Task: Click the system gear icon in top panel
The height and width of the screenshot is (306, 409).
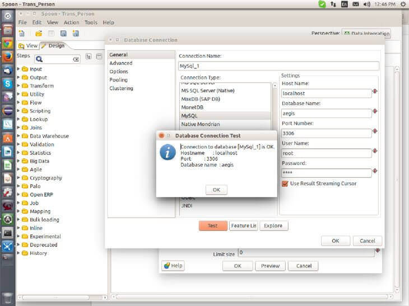Action: click(x=403, y=4)
